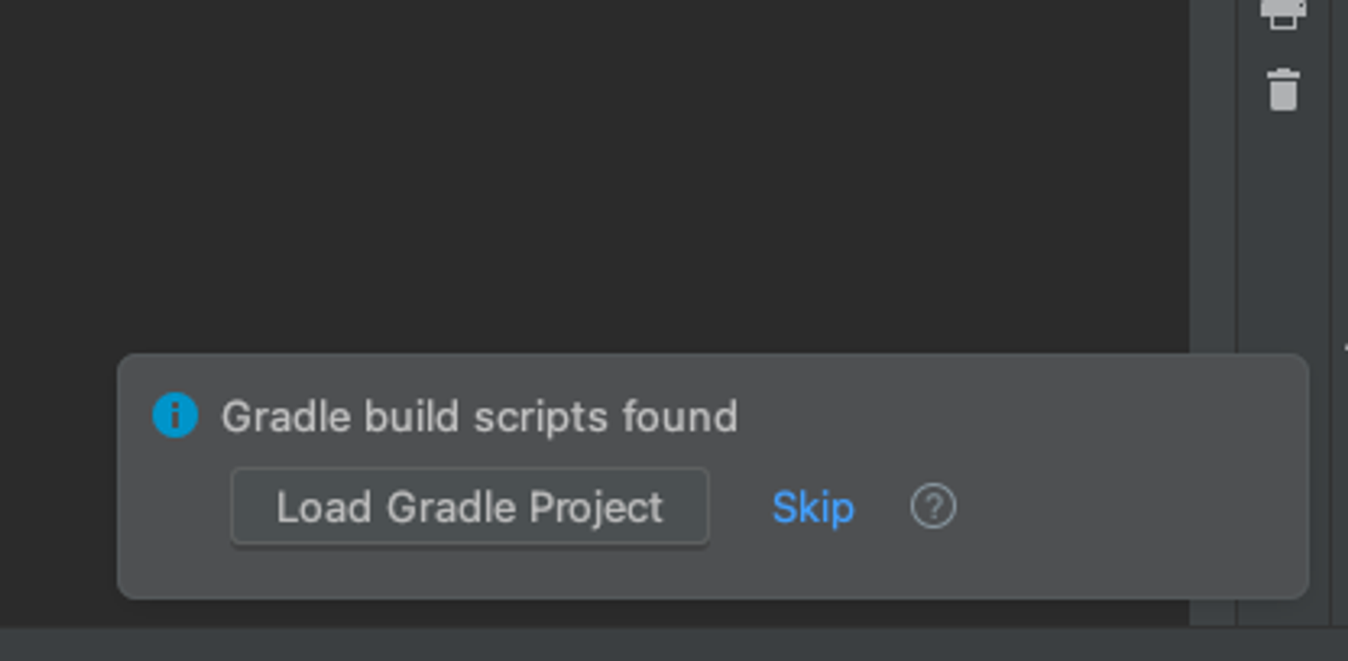Dismiss Gradle import by clicking Skip
1348x661 pixels.
tap(813, 507)
